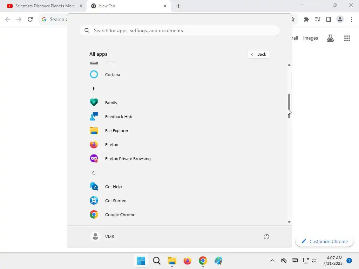Open Chrome extensions puzzle icon
This screenshot has width=359, height=269.
pos(306,19)
